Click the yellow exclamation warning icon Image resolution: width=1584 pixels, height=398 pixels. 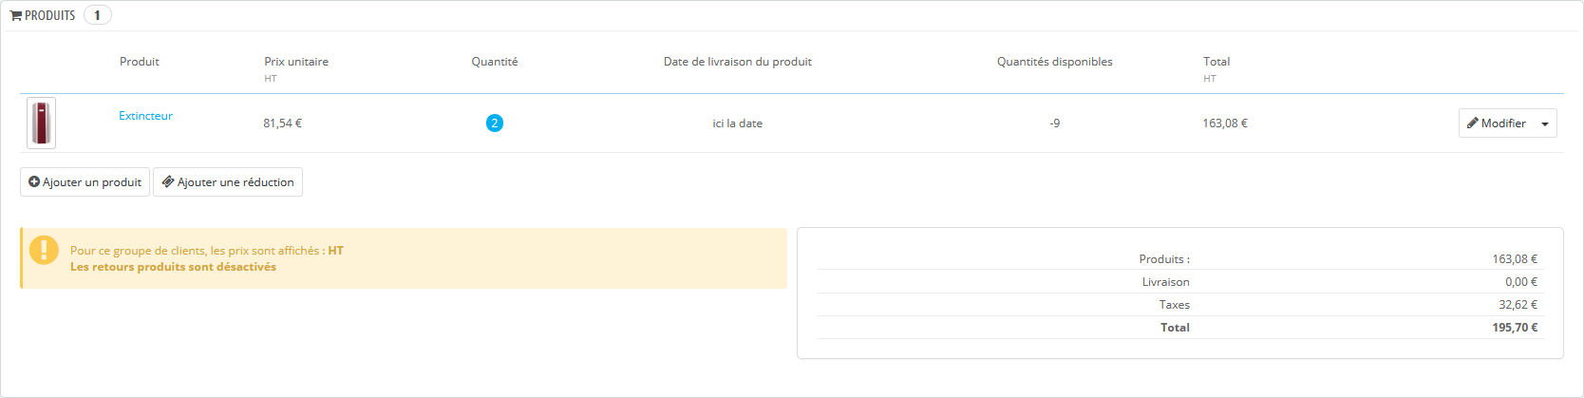(x=44, y=250)
